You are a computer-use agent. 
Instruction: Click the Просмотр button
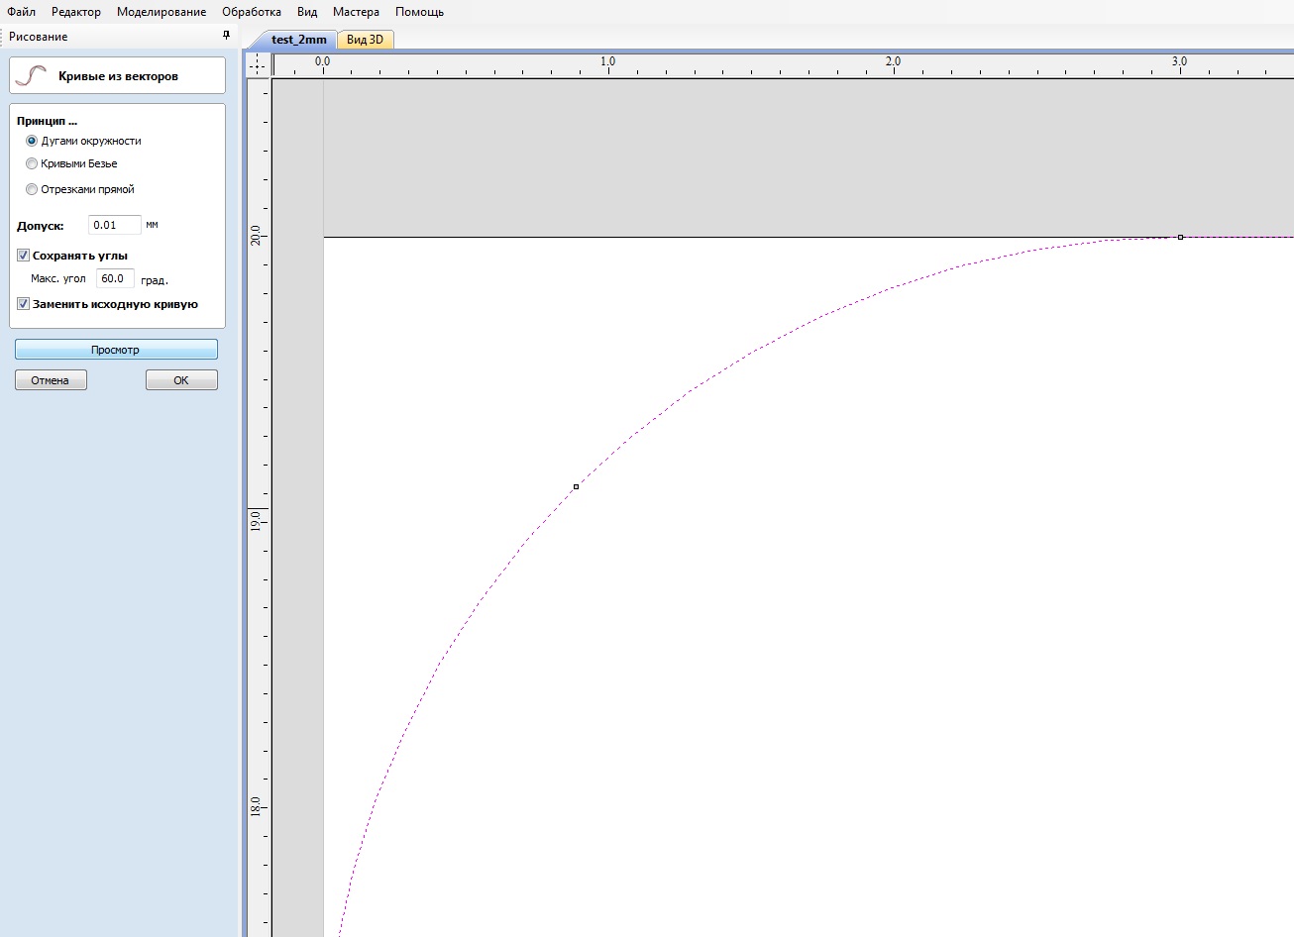[x=116, y=350]
